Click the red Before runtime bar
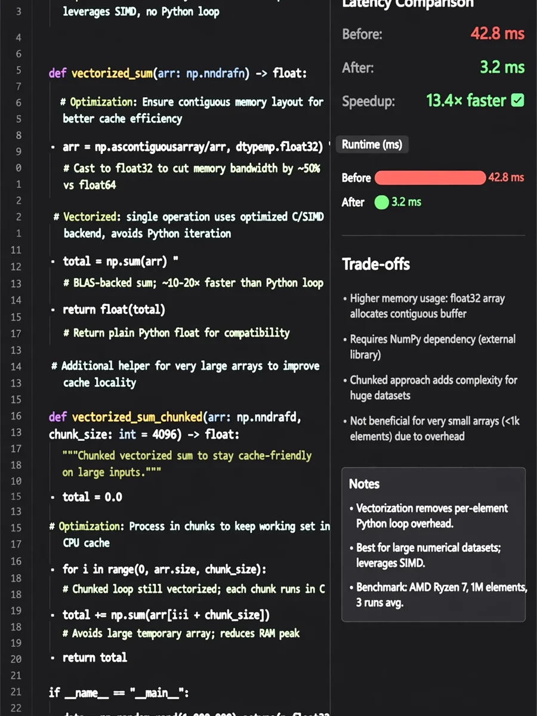Screen dimensions: 537x716 coord(430,177)
